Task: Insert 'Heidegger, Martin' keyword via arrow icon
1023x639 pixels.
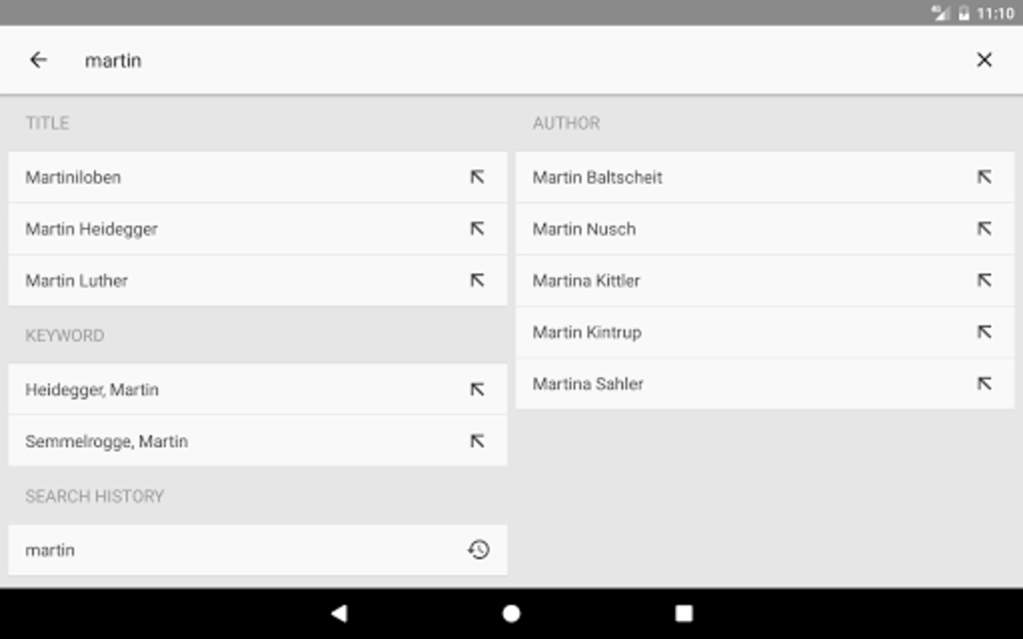Action: 477,390
